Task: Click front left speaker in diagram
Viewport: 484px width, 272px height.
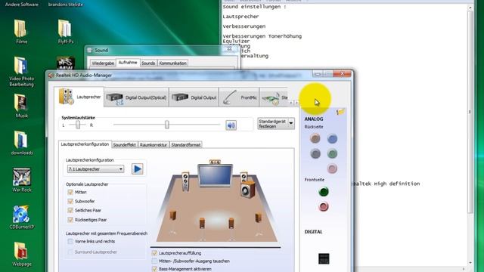Action: point(185,181)
